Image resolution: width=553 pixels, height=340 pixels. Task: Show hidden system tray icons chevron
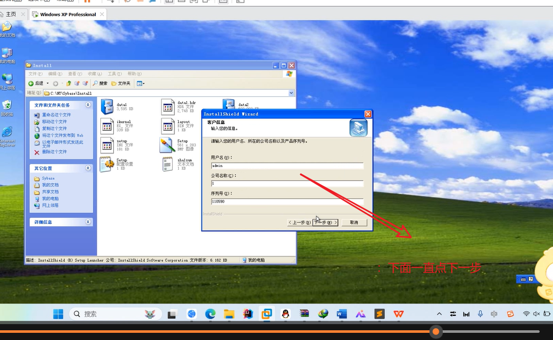(439, 314)
